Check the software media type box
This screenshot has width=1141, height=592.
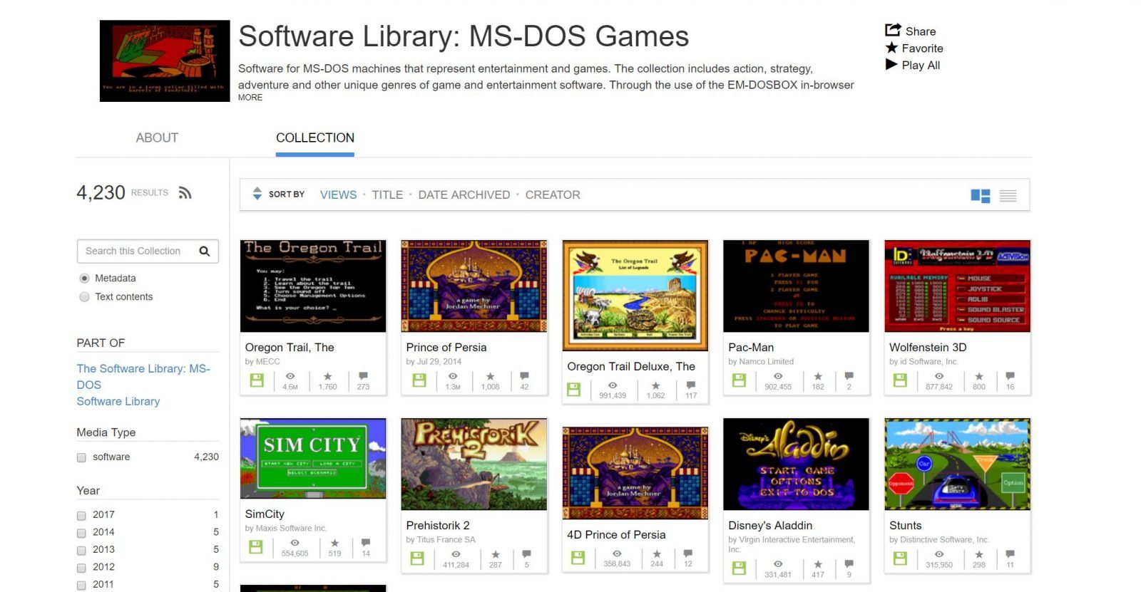coord(81,457)
